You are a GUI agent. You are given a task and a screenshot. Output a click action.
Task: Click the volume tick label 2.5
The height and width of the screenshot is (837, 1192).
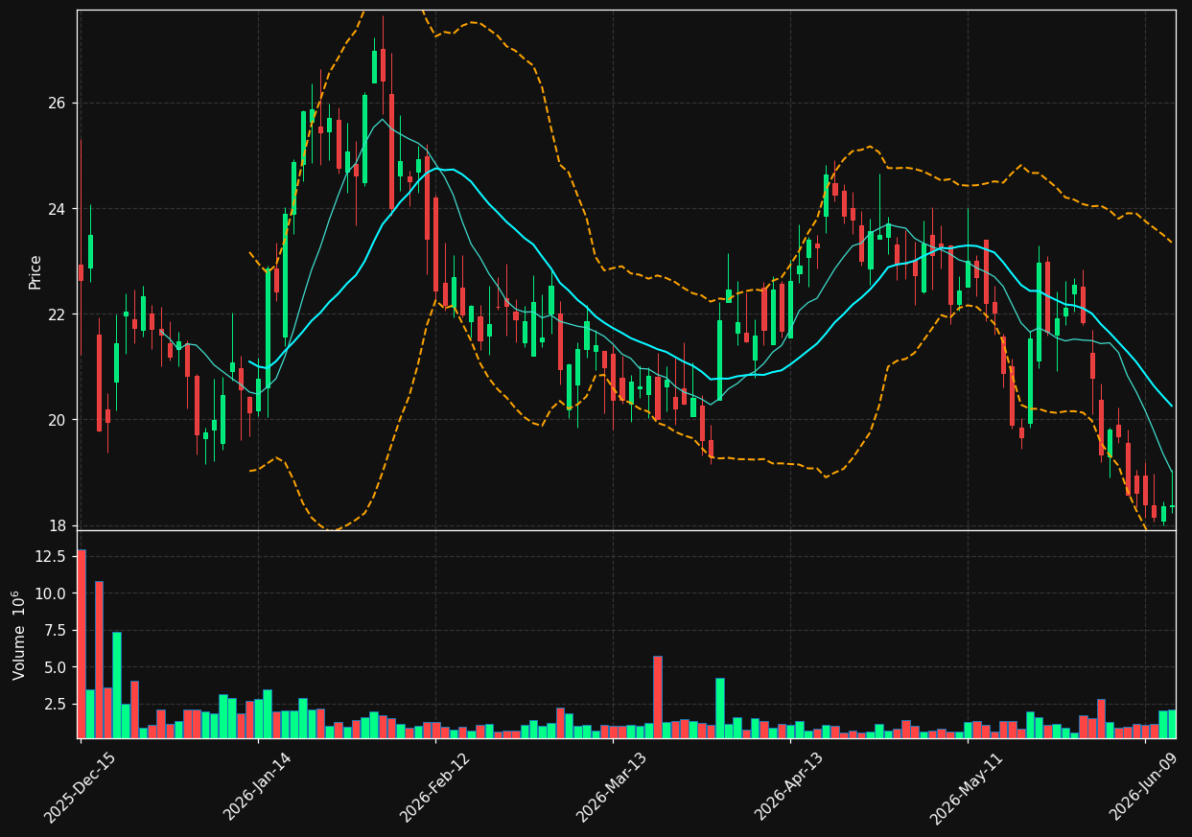point(58,704)
